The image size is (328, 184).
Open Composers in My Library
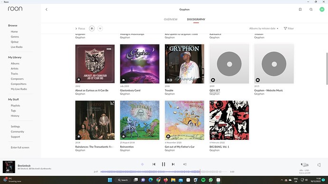[x=17, y=79]
